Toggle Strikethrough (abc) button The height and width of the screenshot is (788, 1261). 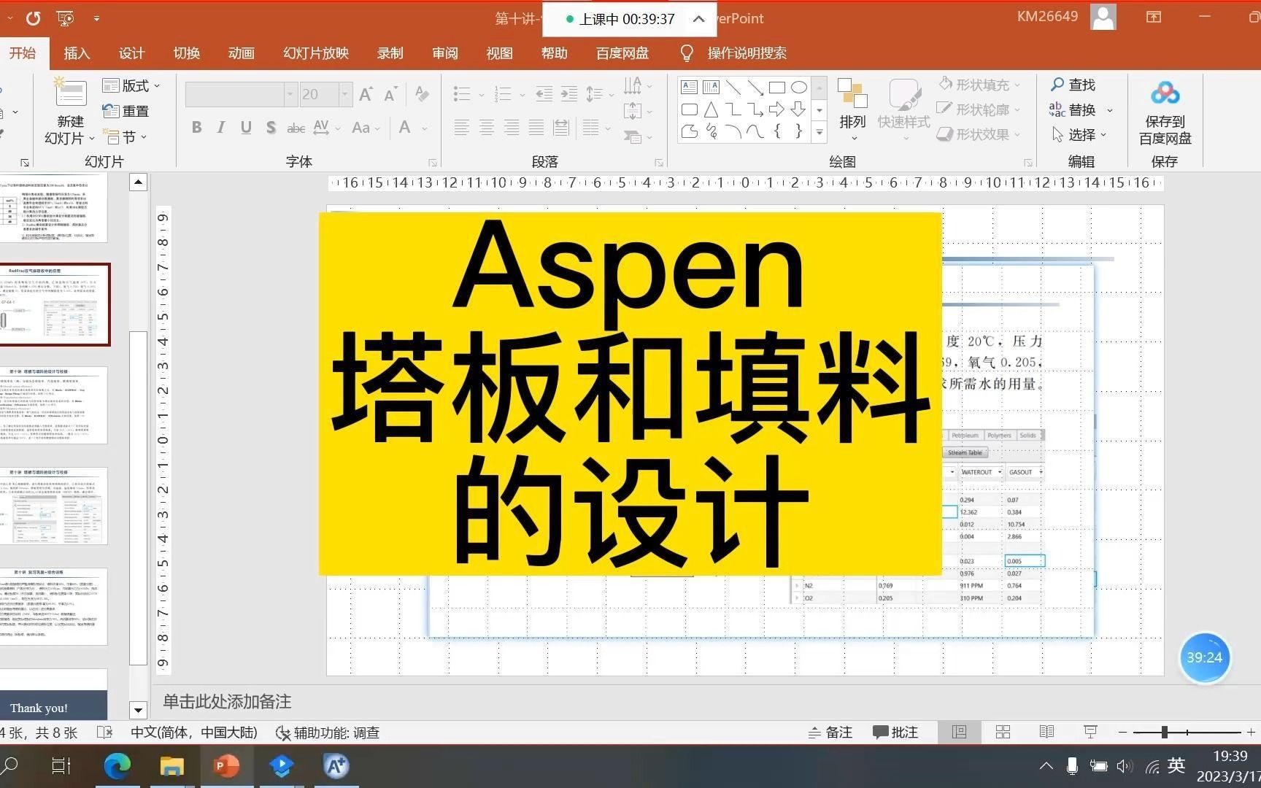tap(296, 128)
